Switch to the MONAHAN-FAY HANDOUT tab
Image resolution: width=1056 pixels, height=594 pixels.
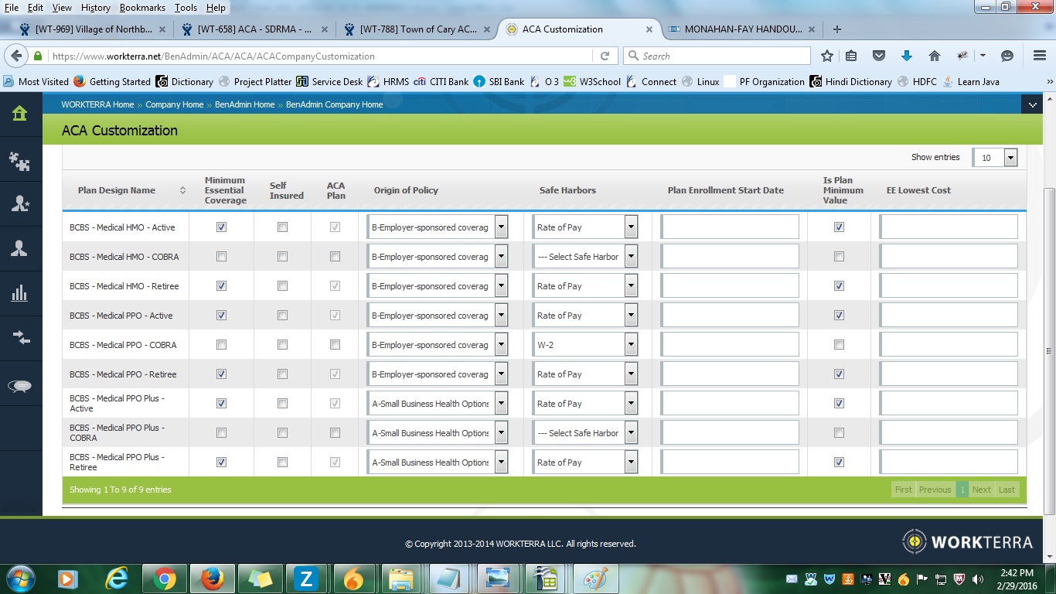click(x=741, y=29)
